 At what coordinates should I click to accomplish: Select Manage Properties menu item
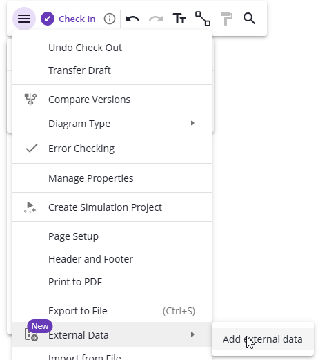(112, 178)
